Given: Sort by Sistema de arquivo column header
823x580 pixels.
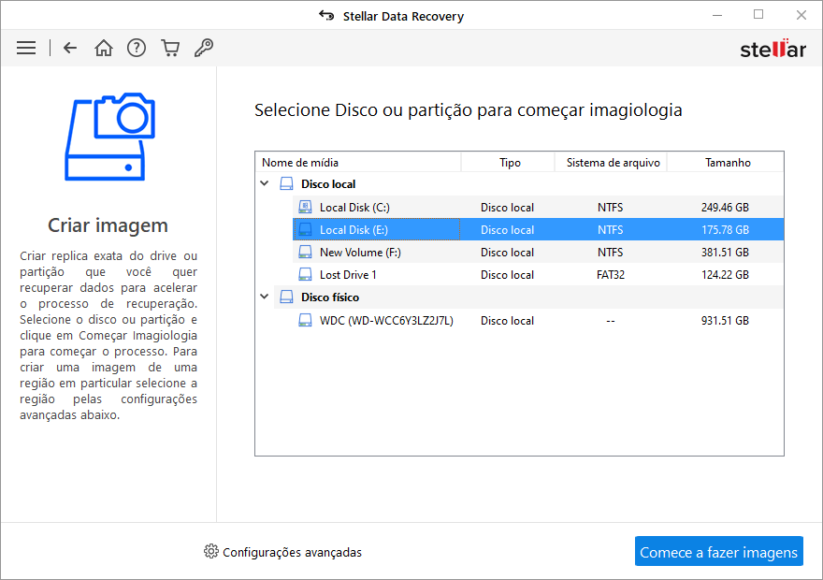Looking at the screenshot, I should click(612, 162).
